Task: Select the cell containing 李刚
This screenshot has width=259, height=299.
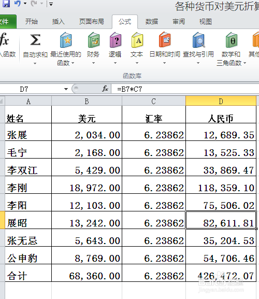Action: pos(28,185)
